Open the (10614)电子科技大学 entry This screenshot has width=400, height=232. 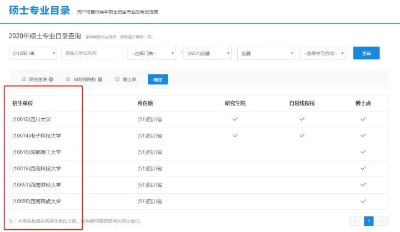(37, 135)
